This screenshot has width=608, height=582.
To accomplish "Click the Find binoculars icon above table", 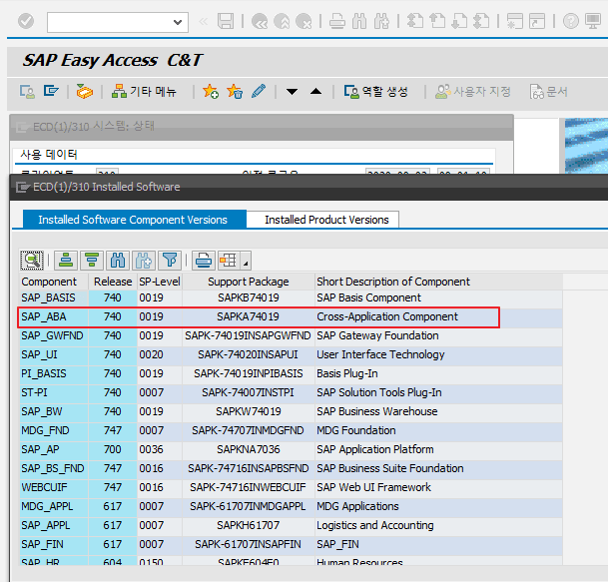I will click(x=118, y=260).
